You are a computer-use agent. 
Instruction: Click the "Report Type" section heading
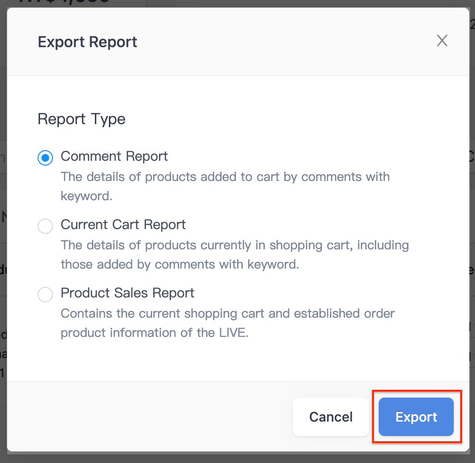click(81, 119)
